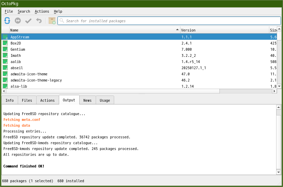Click the '680 installed' status bar text
Image resolution: width=283 pixels, height=187 pixels.
pos(71,181)
